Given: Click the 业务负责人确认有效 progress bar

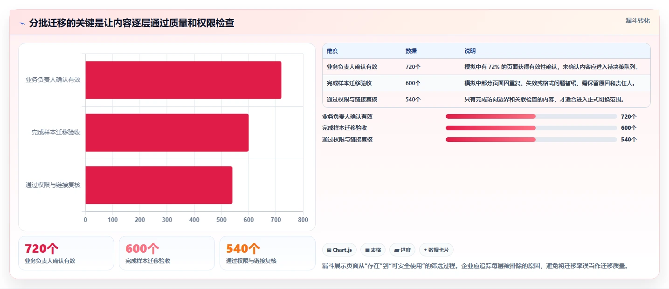Looking at the screenshot, I should click(531, 116).
